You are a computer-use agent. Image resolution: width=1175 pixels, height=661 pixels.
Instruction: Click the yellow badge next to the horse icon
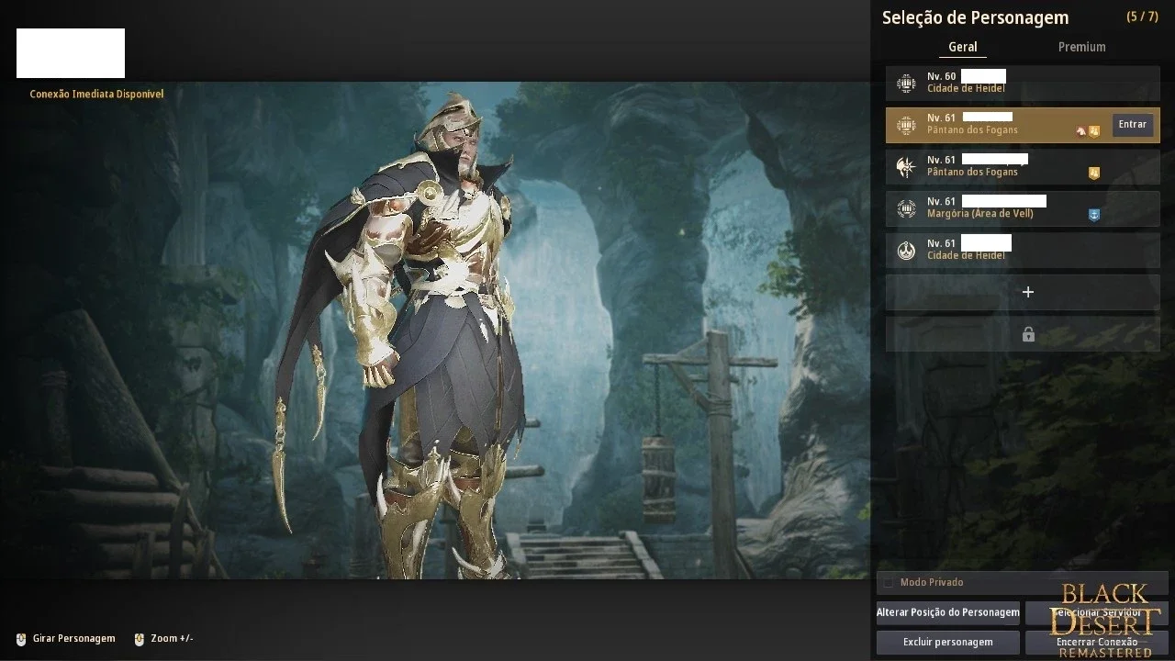tap(1094, 131)
